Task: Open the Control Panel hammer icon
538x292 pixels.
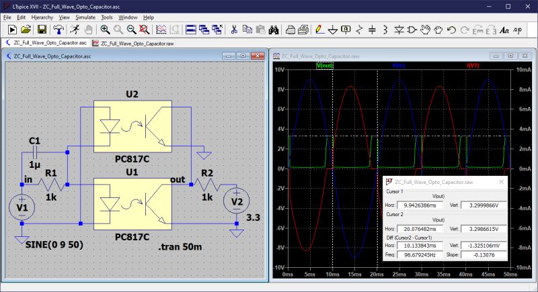Action: coord(59,30)
